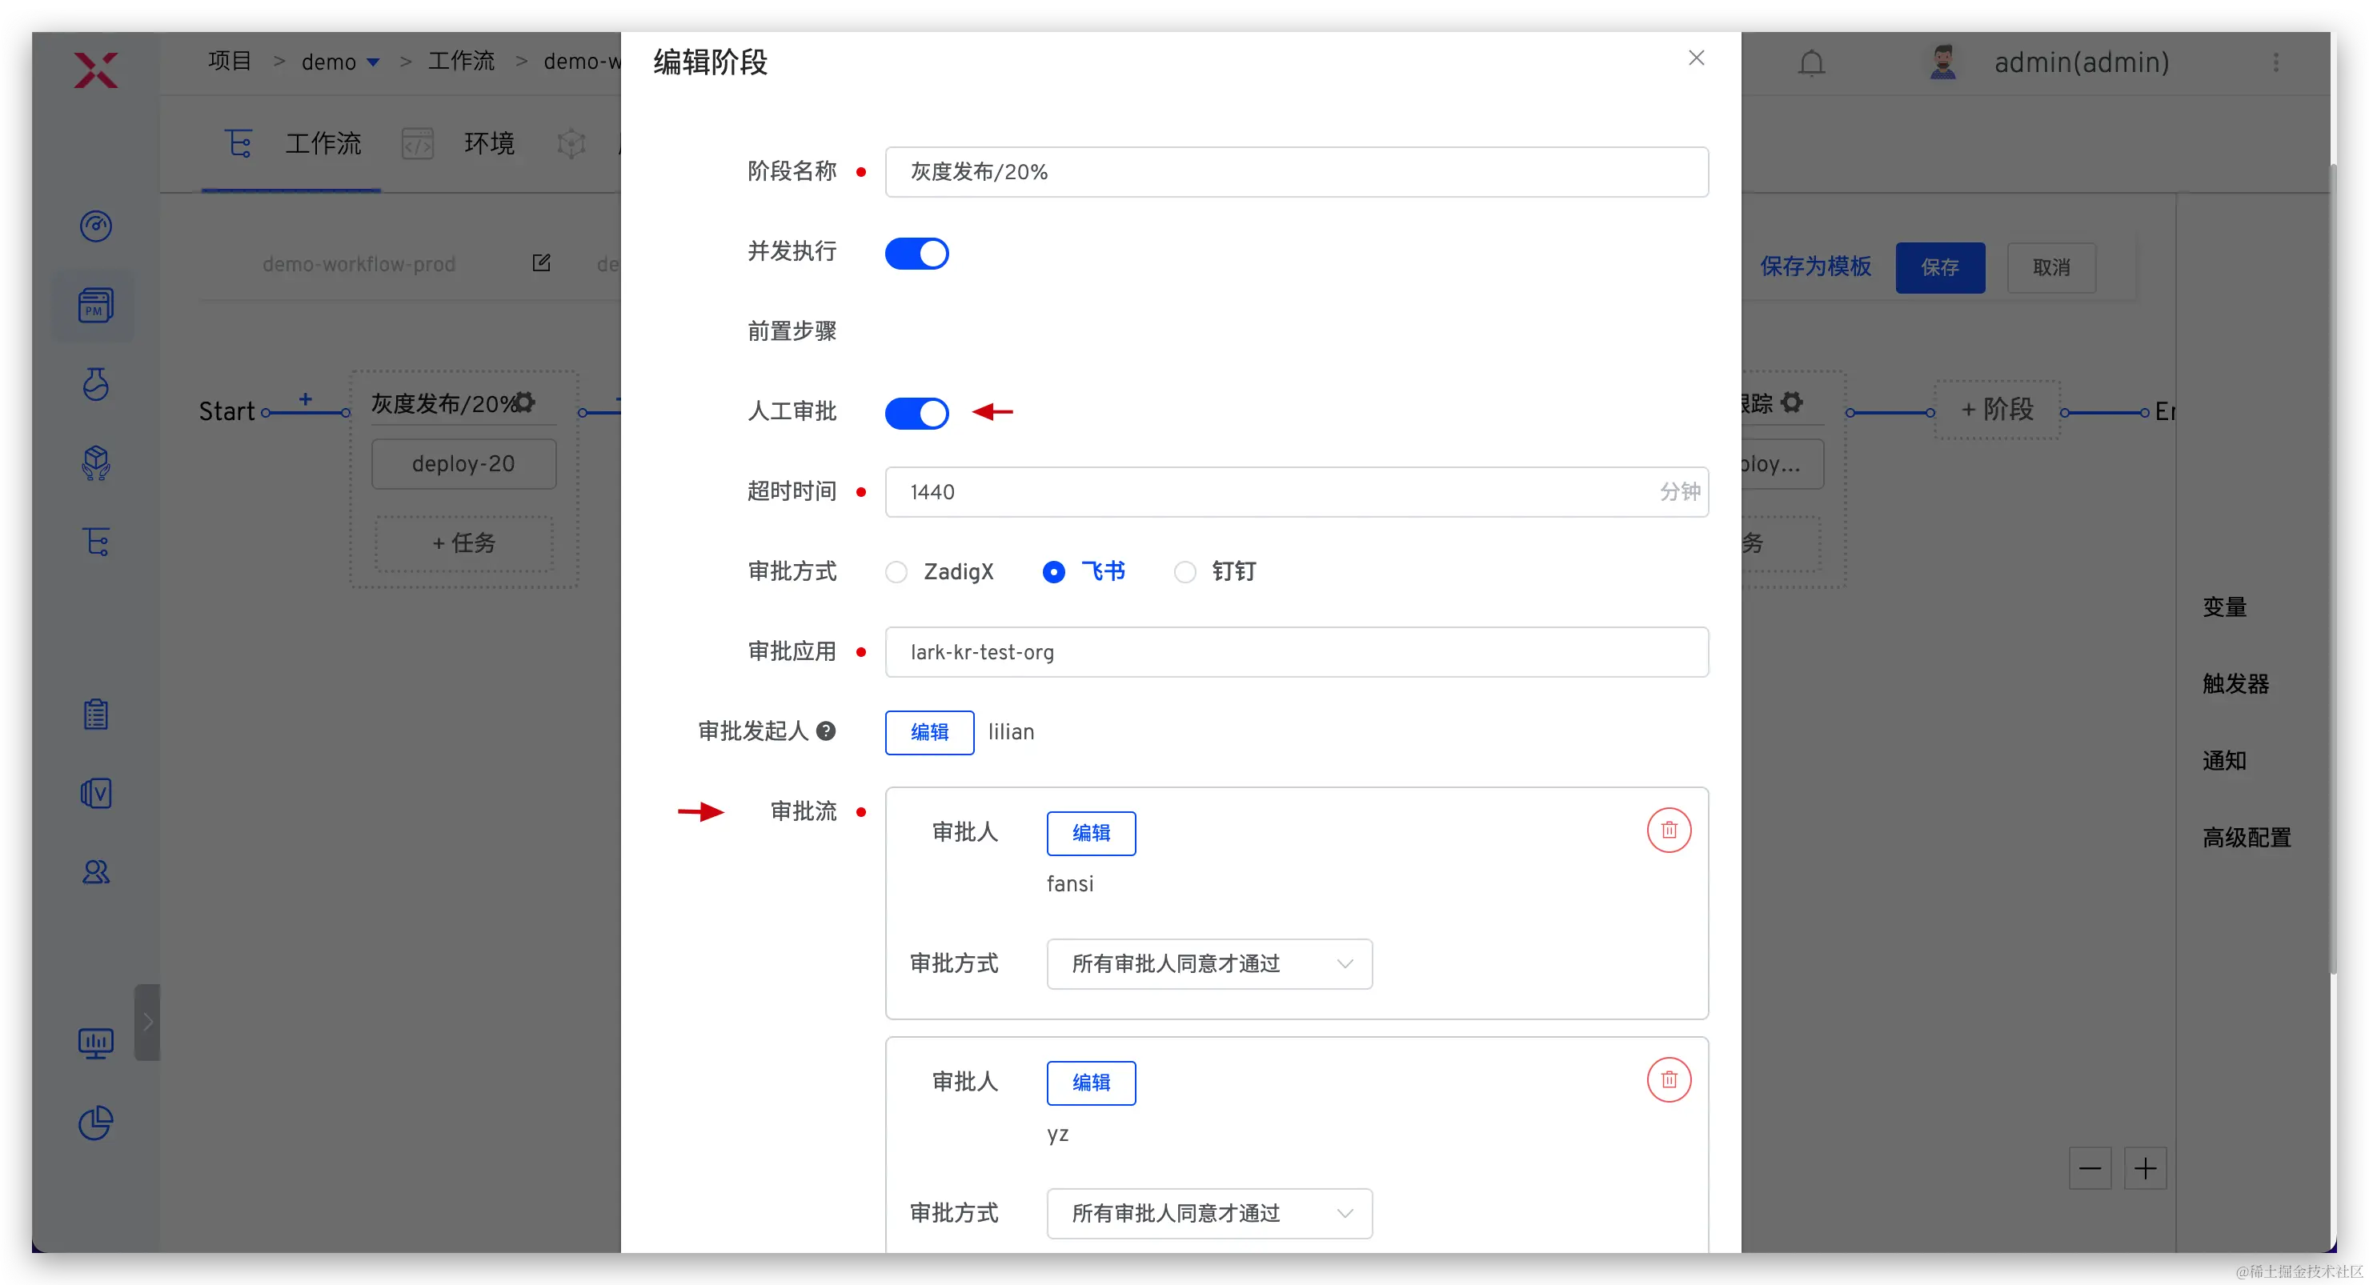Select the ZadigX approval method radio

click(896, 572)
